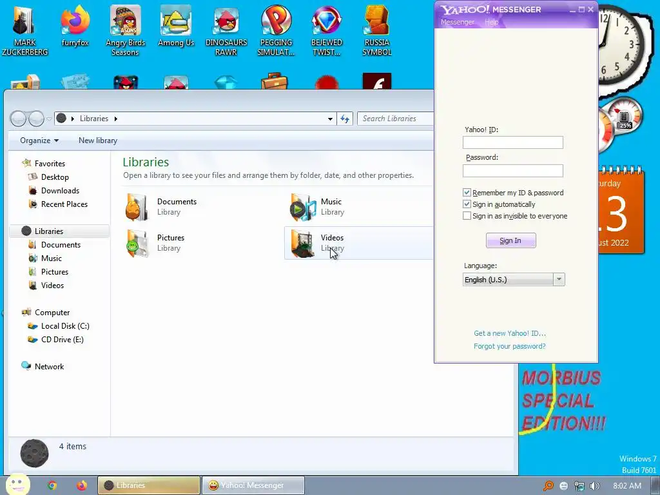
Task: Click New library in toolbar
Action: click(98, 141)
